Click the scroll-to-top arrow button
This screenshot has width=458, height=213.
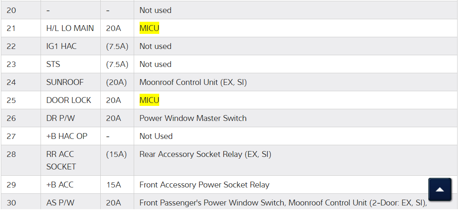coord(440,190)
